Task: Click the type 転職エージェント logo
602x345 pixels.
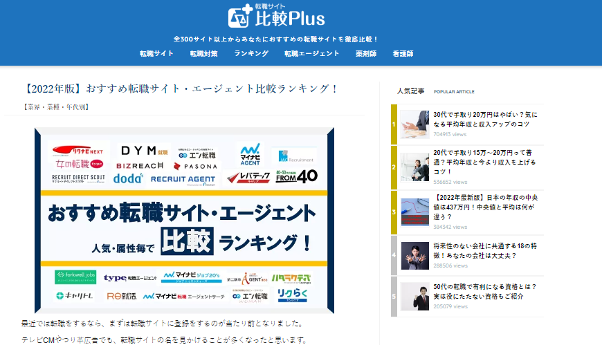Action: coord(130,278)
